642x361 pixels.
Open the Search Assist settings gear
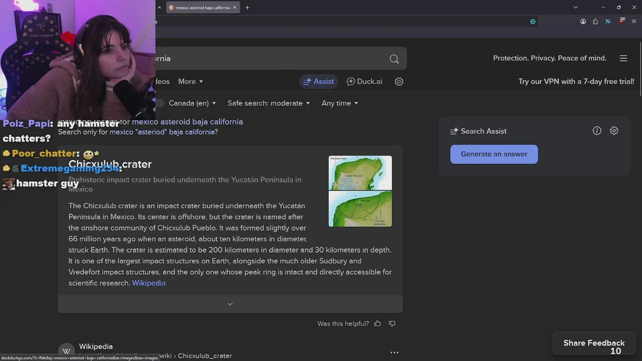coord(614,131)
